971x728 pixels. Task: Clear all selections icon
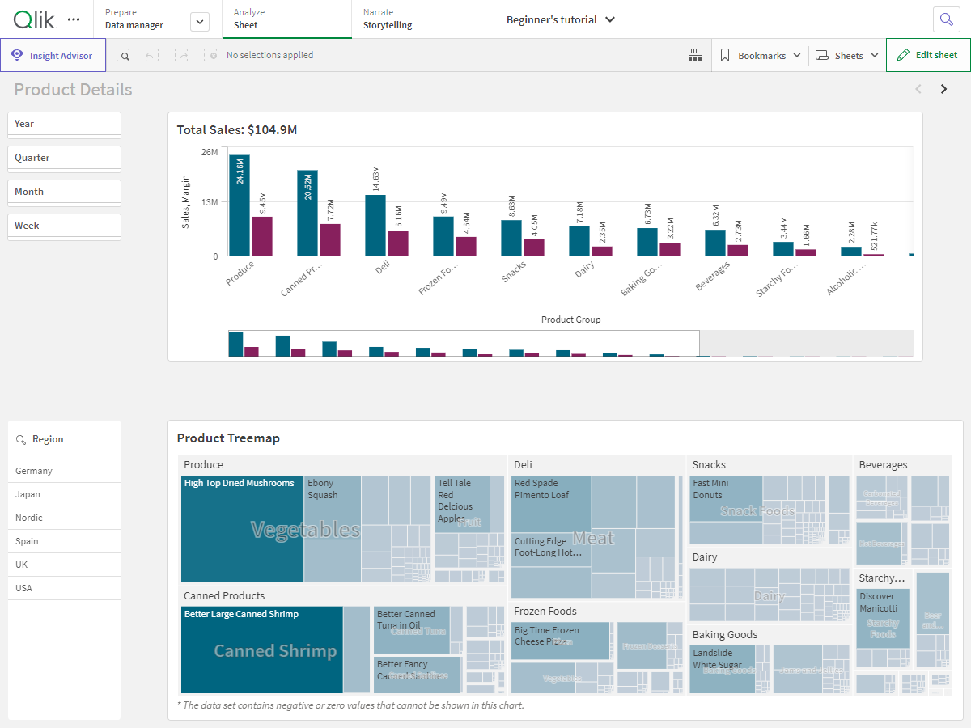210,55
